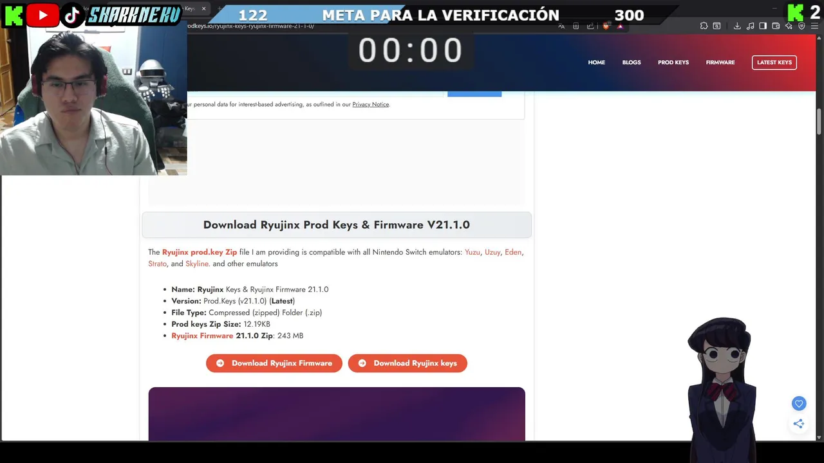Follow the Eden emulator link

coord(513,252)
